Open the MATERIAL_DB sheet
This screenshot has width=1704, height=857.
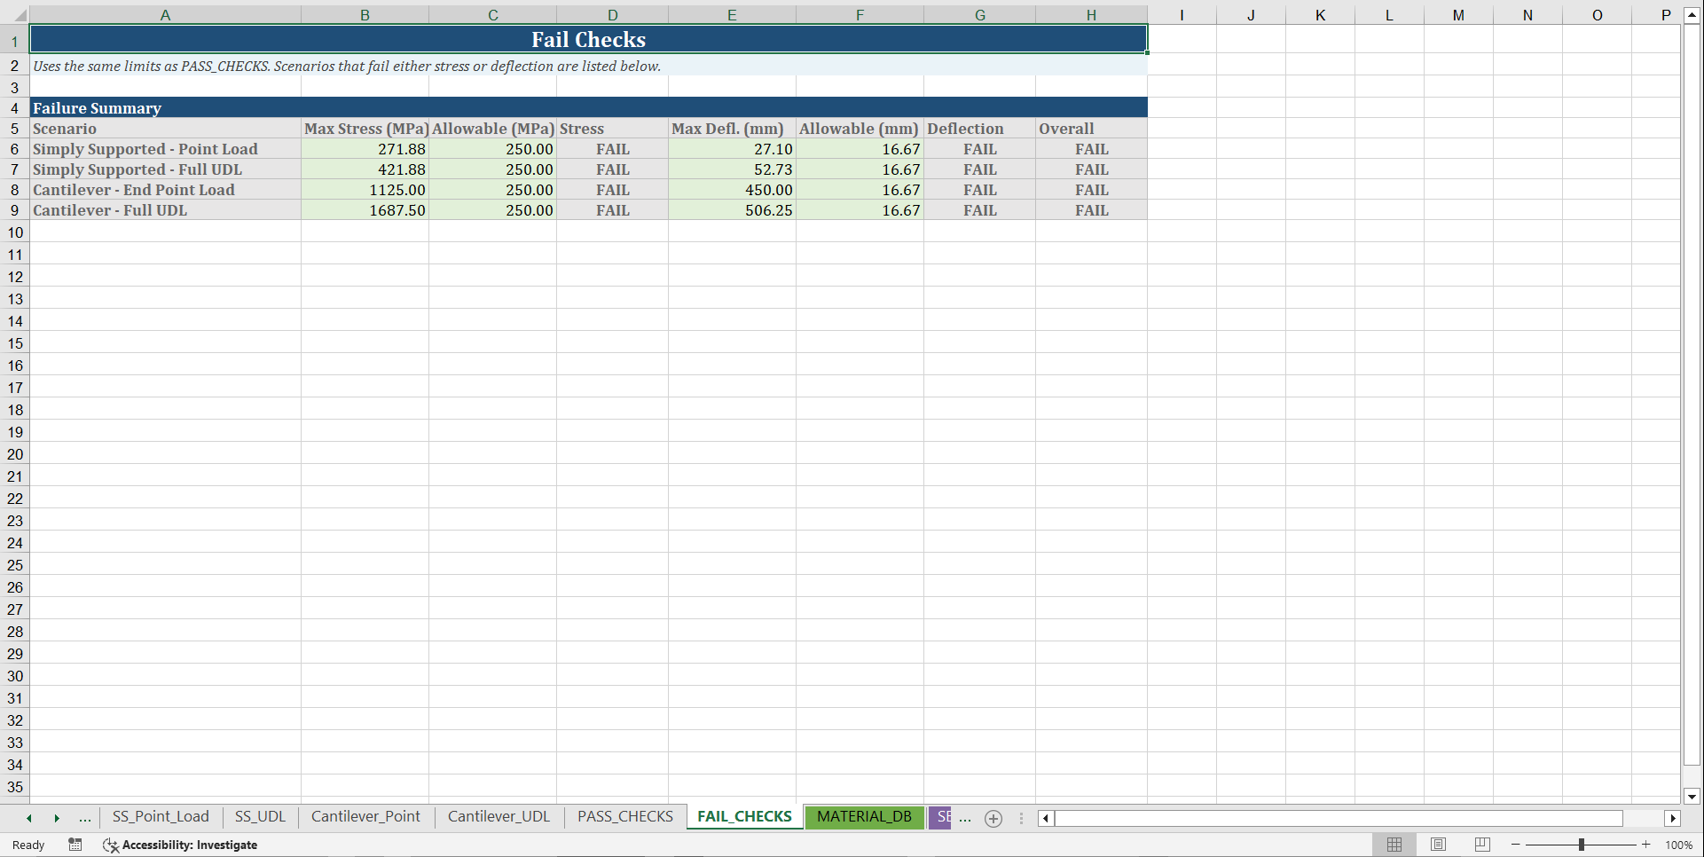click(864, 817)
